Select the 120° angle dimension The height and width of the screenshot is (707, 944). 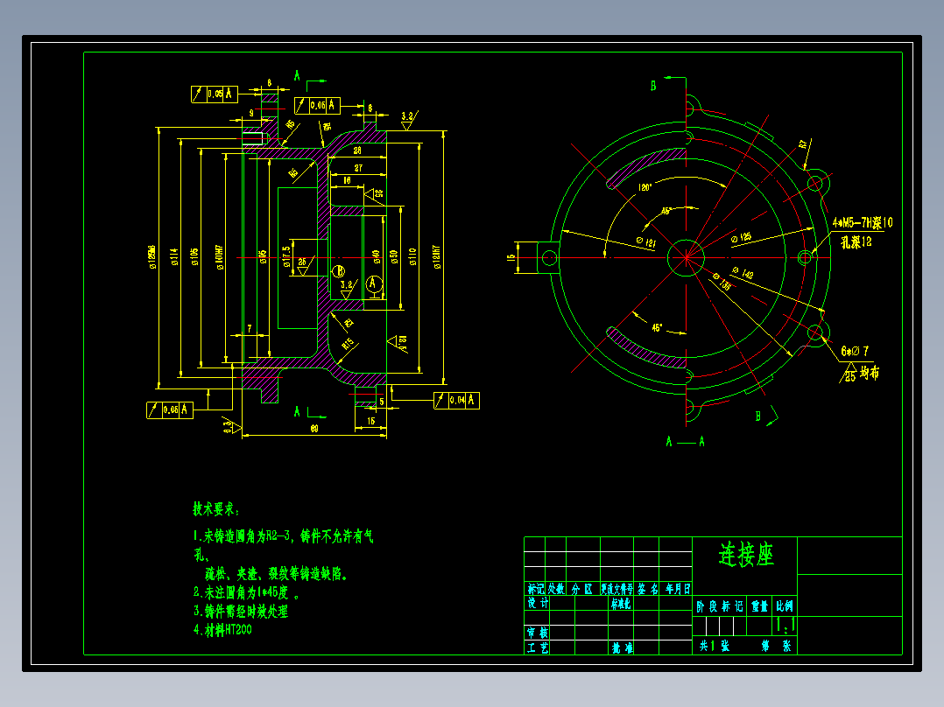[645, 188]
